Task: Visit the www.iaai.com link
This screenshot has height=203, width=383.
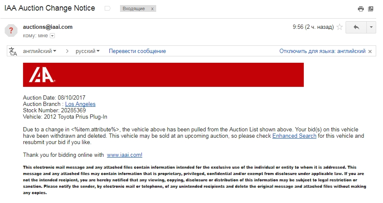Action: pyautogui.click(x=124, y=155)
